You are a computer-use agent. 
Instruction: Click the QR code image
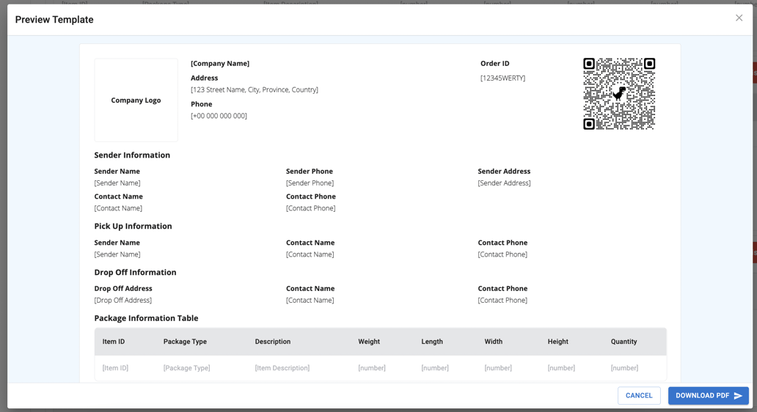point(618,94)
